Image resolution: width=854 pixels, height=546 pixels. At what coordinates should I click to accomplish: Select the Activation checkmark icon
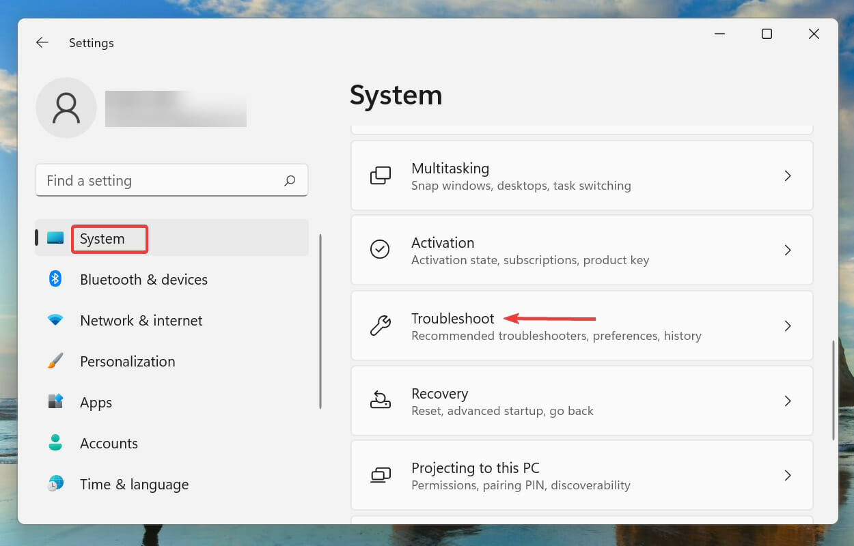381,250
